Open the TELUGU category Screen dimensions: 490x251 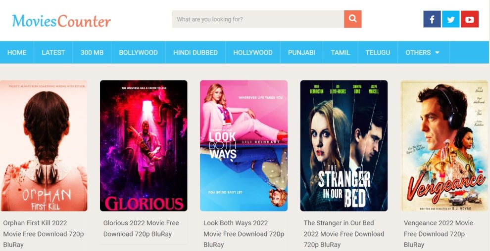click(x=378, y=52)
